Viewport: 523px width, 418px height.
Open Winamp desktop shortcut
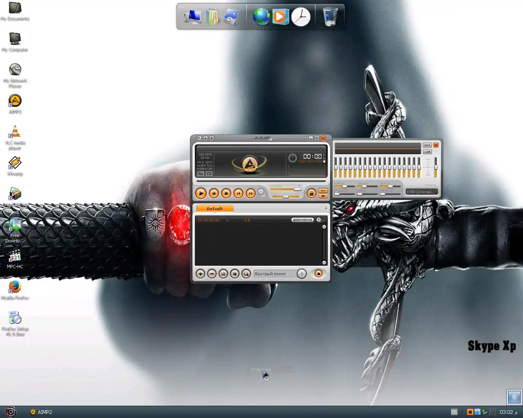tap(15, 166)
